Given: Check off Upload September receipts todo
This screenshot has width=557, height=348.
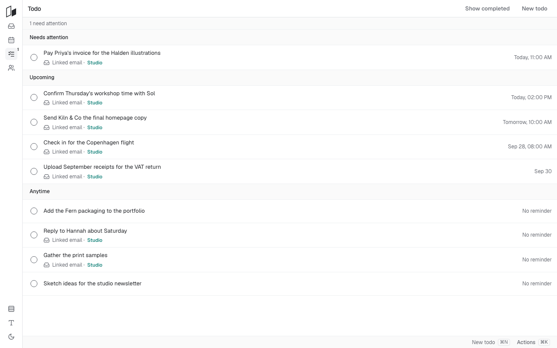Looking at the screenshot, I should [34, 171].
